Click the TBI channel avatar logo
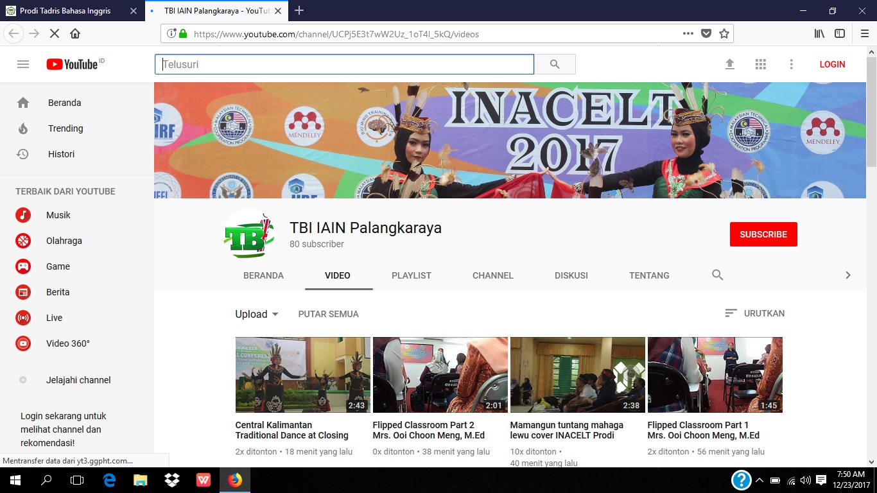 tap(248, 234)
